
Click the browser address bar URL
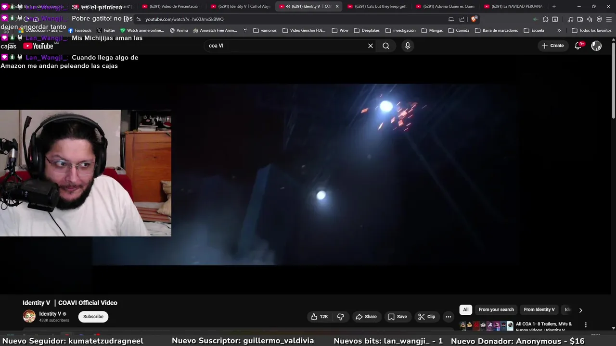185,19
